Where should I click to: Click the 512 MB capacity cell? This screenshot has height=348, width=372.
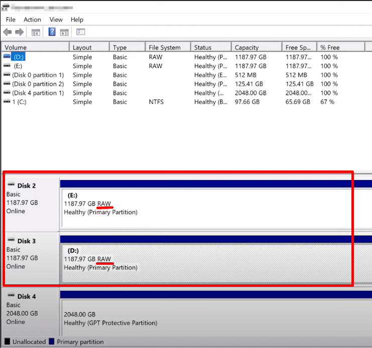(245, 75)
